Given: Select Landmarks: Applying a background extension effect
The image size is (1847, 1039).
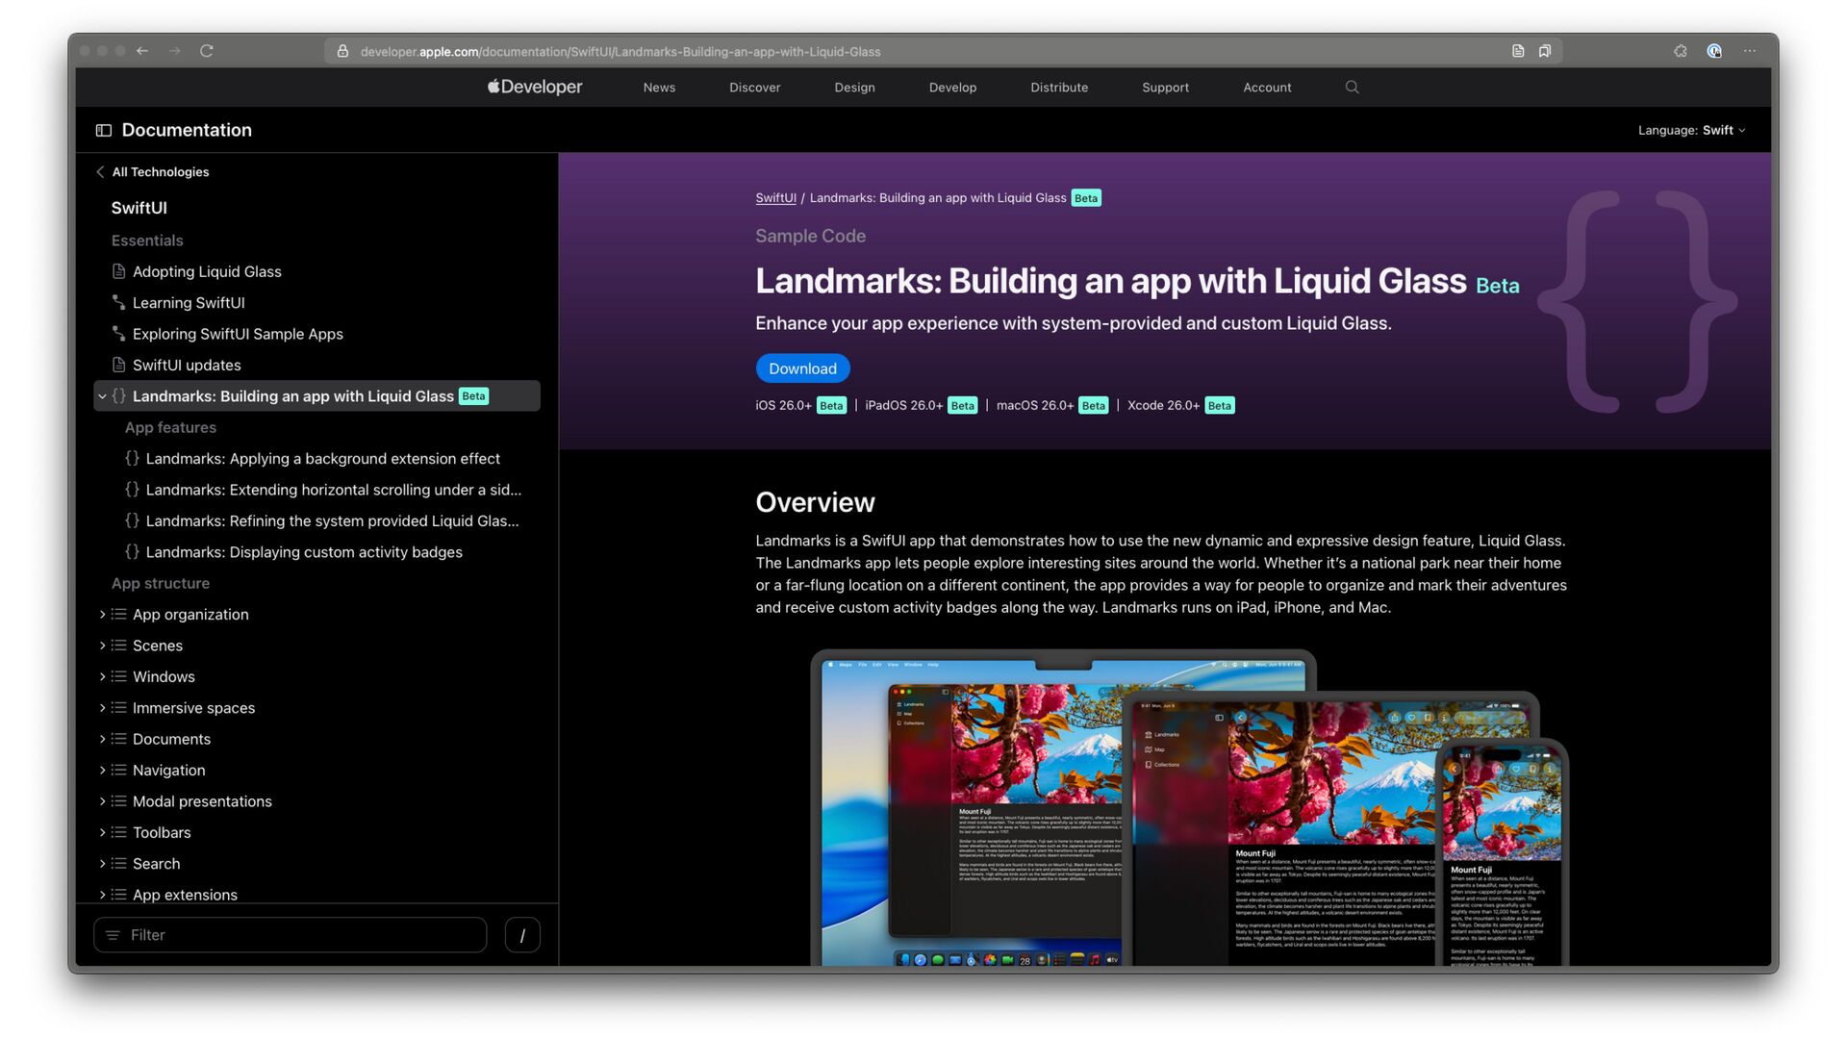Looking at the screenshot, I should click(323, 458).
